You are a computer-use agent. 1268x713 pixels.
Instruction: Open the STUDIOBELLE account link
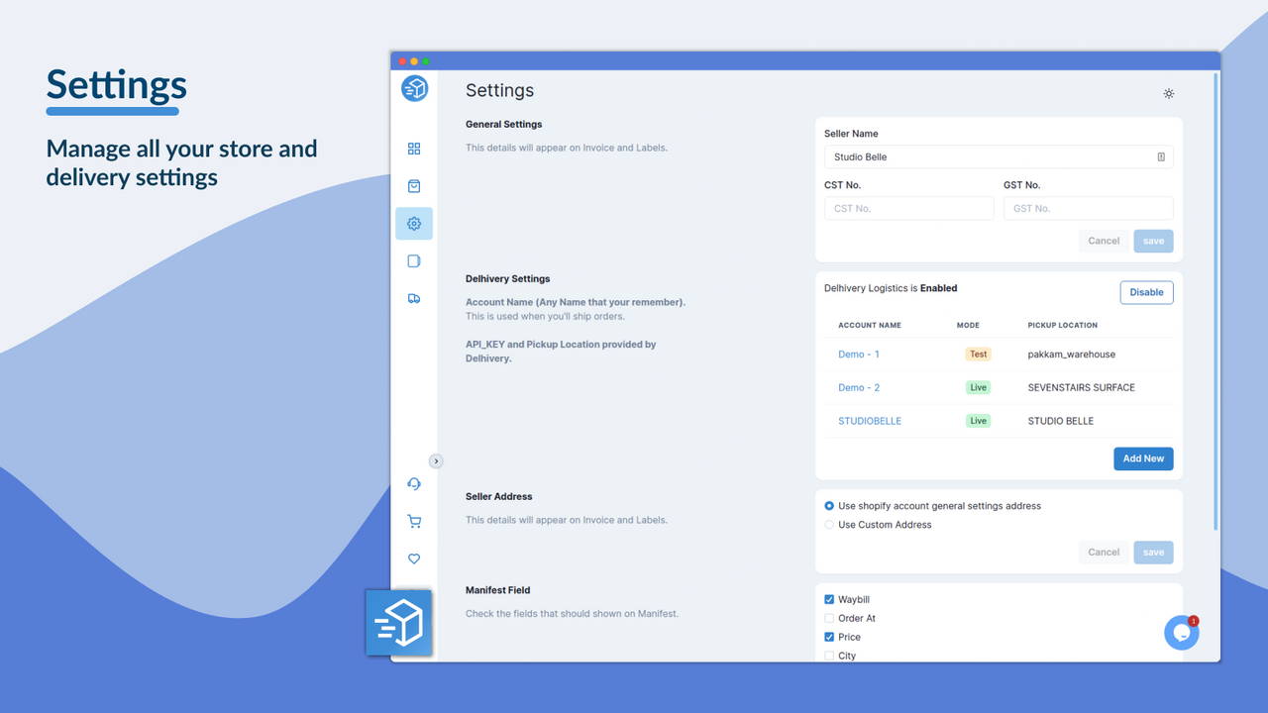pyautogui.click(x=870, y=420)
